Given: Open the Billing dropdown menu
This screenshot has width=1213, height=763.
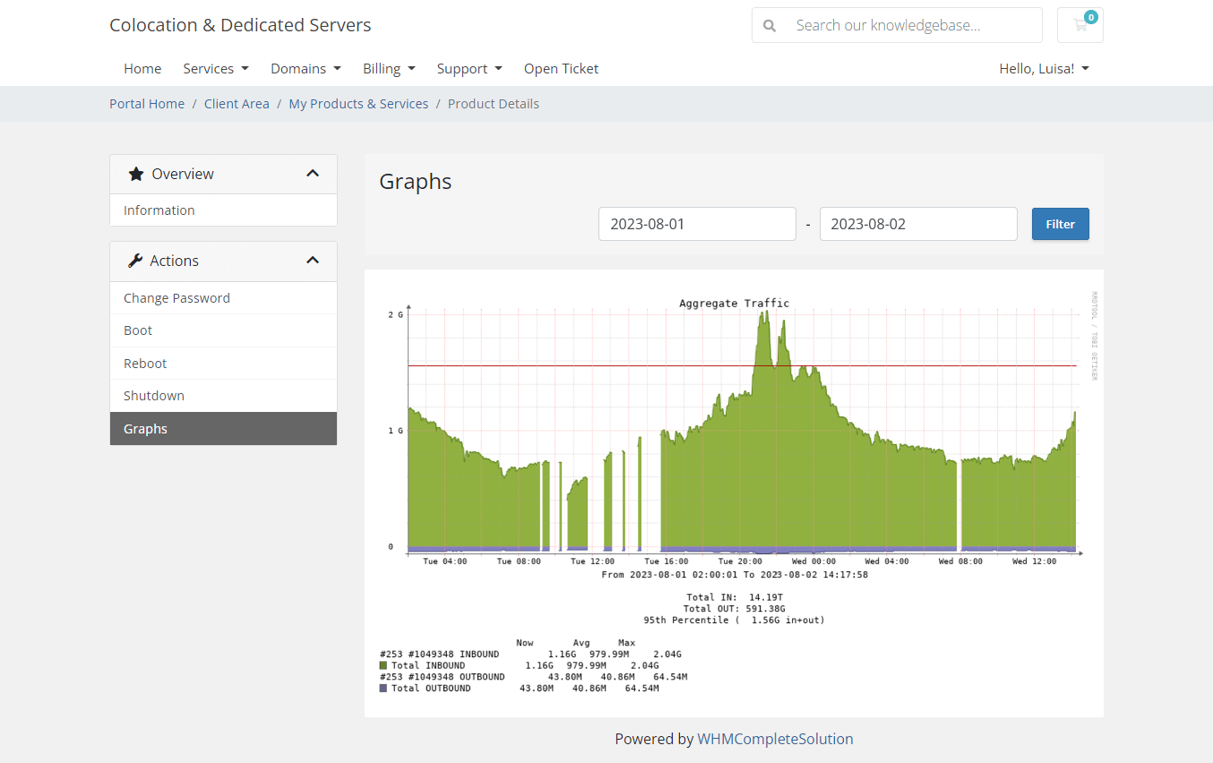Looking at the screenshot, I should pyautogui.click(x=389, y=68).
